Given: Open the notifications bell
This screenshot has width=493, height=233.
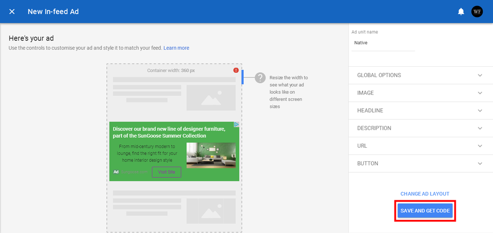Looking at the screenshot, I should (x=461, y=11).
